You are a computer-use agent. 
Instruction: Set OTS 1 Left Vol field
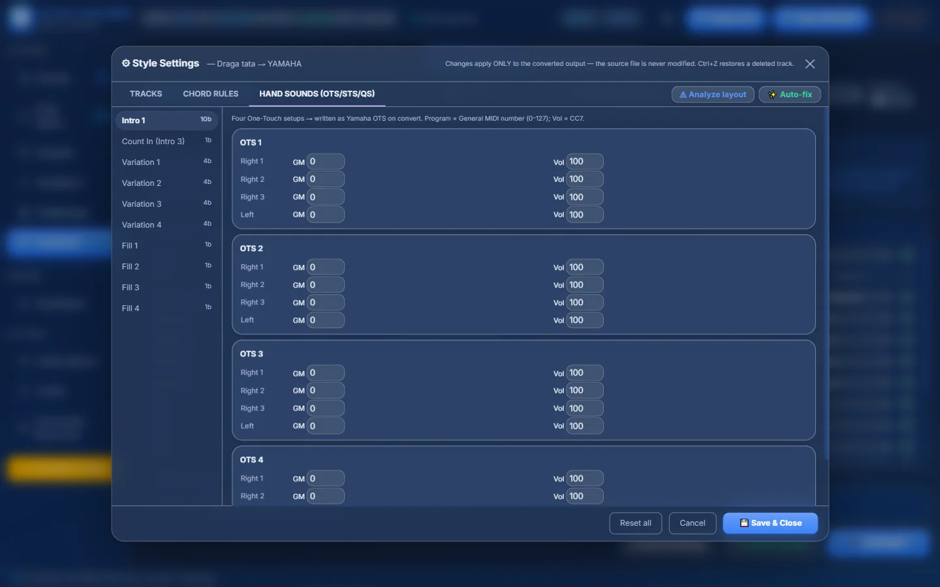[x=585, y=215]
